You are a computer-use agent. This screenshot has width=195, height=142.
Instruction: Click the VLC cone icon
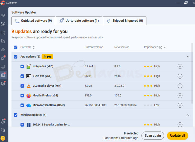pyautogui.click(x=29, y=86)
